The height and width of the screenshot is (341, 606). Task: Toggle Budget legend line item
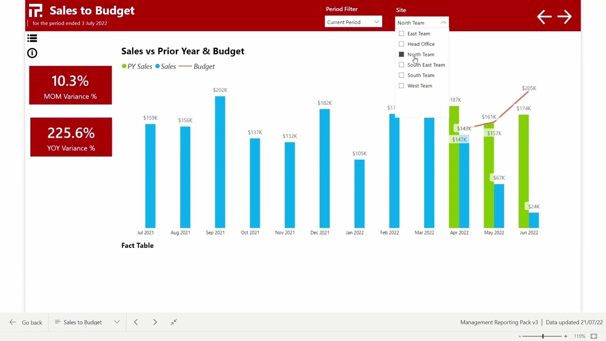click(x=197, y=66)
